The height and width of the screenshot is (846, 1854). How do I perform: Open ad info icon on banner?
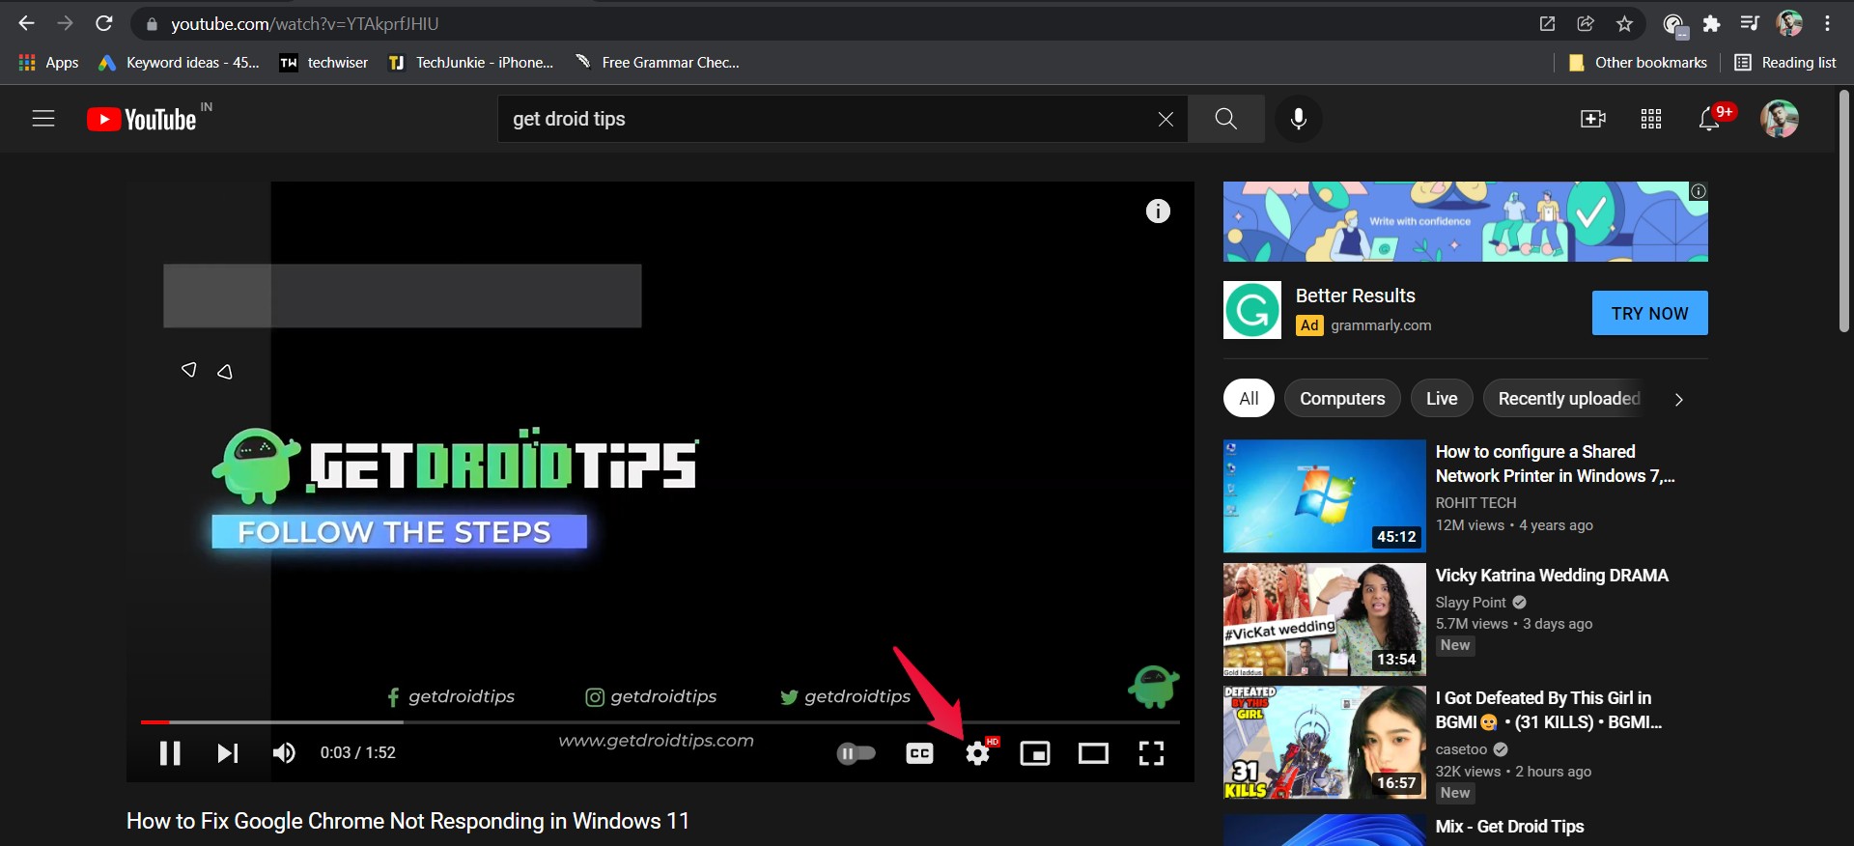[x=1699, y=191]
